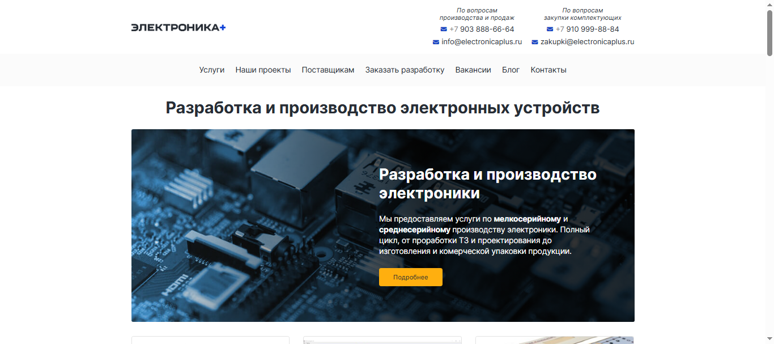This screenshot has height=344, width=774.
Task: Click the envelope icon before +7 903 888-66-64
Action: point(443,28)
